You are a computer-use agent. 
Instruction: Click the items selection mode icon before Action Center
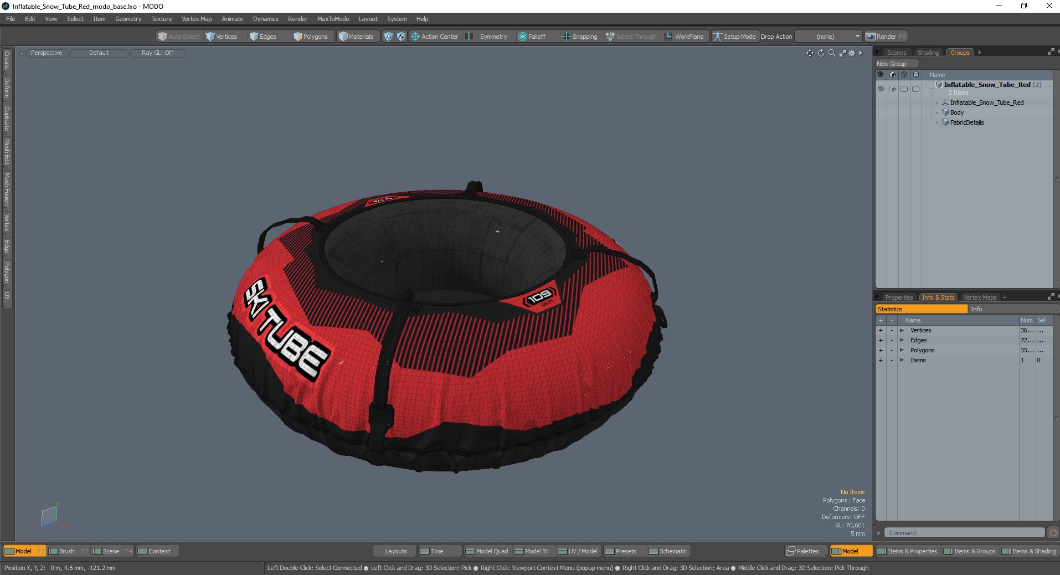pyautogui.click(x=401, y=37)
